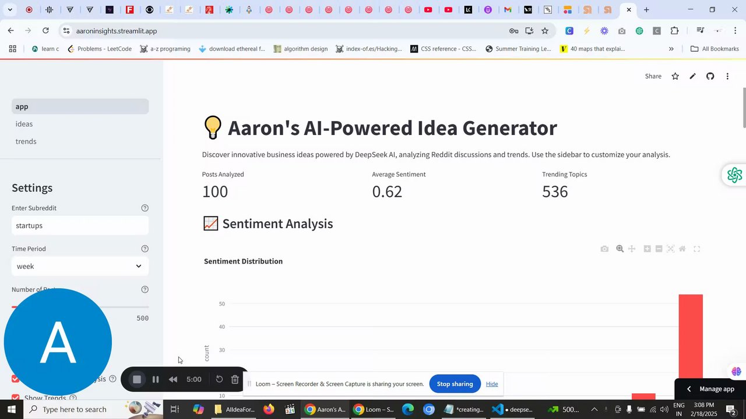Click the Stop sharing button
Viewport: 746px width, 419px height.
click(455, 384)
